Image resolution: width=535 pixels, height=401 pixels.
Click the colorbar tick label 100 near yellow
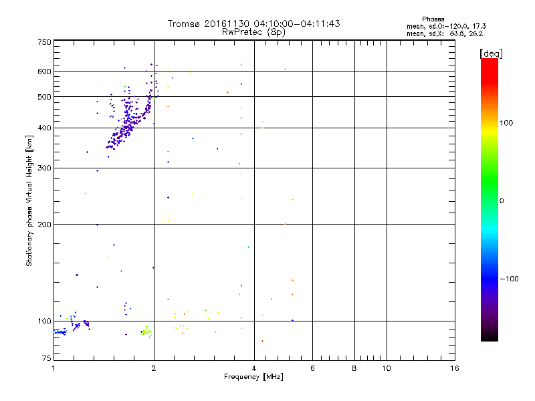[506, 123]
